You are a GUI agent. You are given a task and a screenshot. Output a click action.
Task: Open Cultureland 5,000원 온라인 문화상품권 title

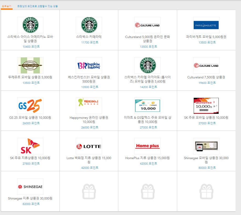pyautogui.click(x=147, y=39)
